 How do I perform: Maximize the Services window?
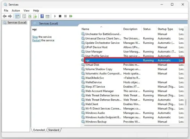tap(172, 5)
